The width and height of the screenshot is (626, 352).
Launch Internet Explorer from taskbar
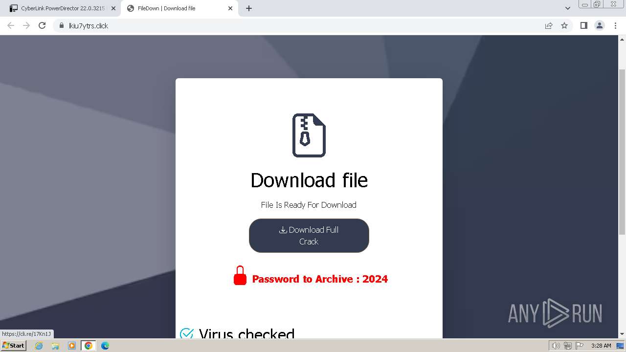pyautogui.click(x=39, y=346)
